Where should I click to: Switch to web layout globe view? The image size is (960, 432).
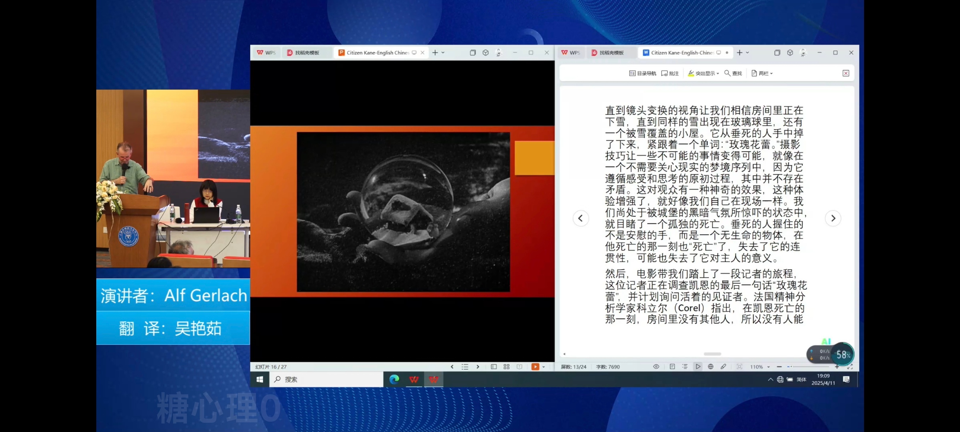click(x=711, y=367)
